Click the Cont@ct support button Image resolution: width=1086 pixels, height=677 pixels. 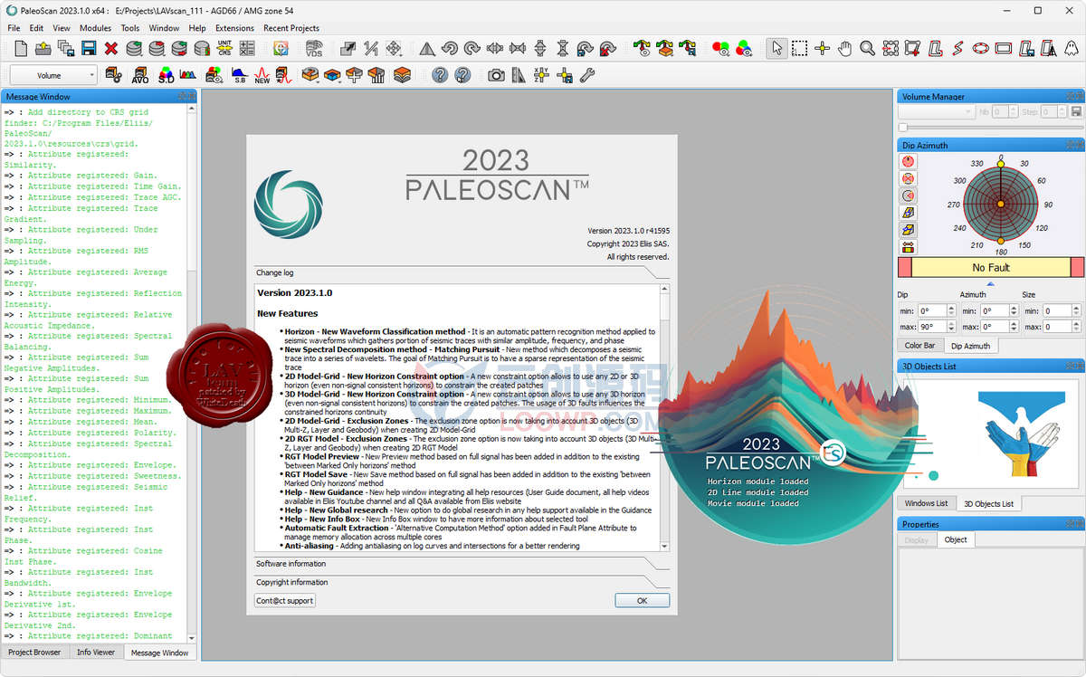coord(285,600)
